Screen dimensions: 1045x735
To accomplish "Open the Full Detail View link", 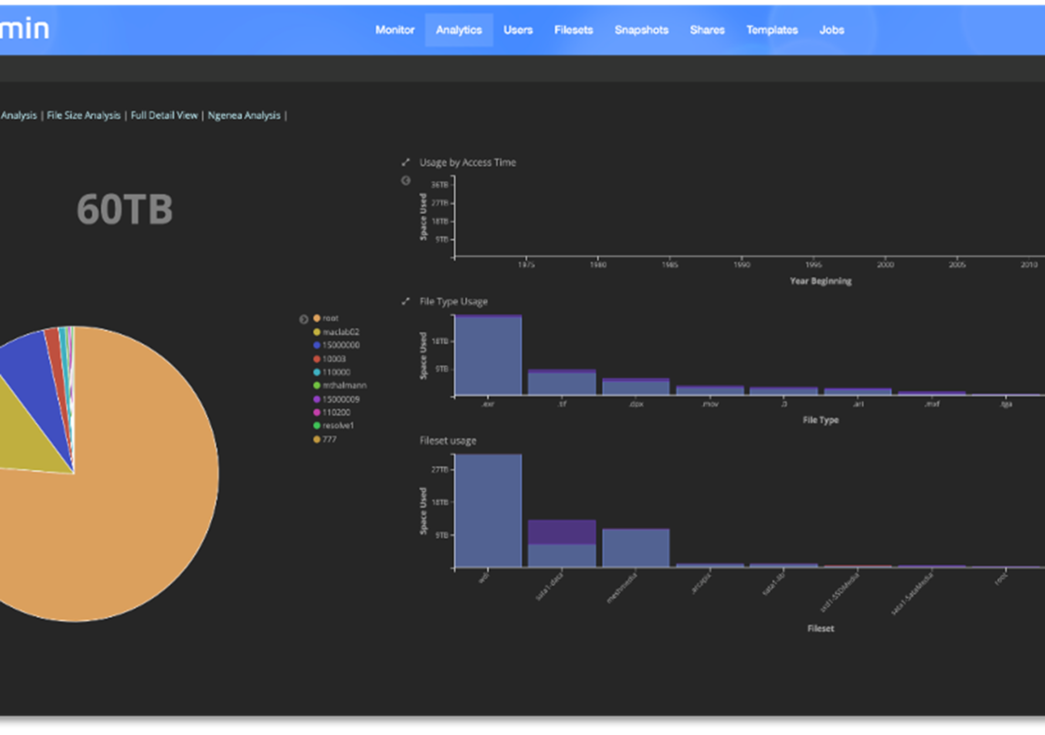I will 164,115.
